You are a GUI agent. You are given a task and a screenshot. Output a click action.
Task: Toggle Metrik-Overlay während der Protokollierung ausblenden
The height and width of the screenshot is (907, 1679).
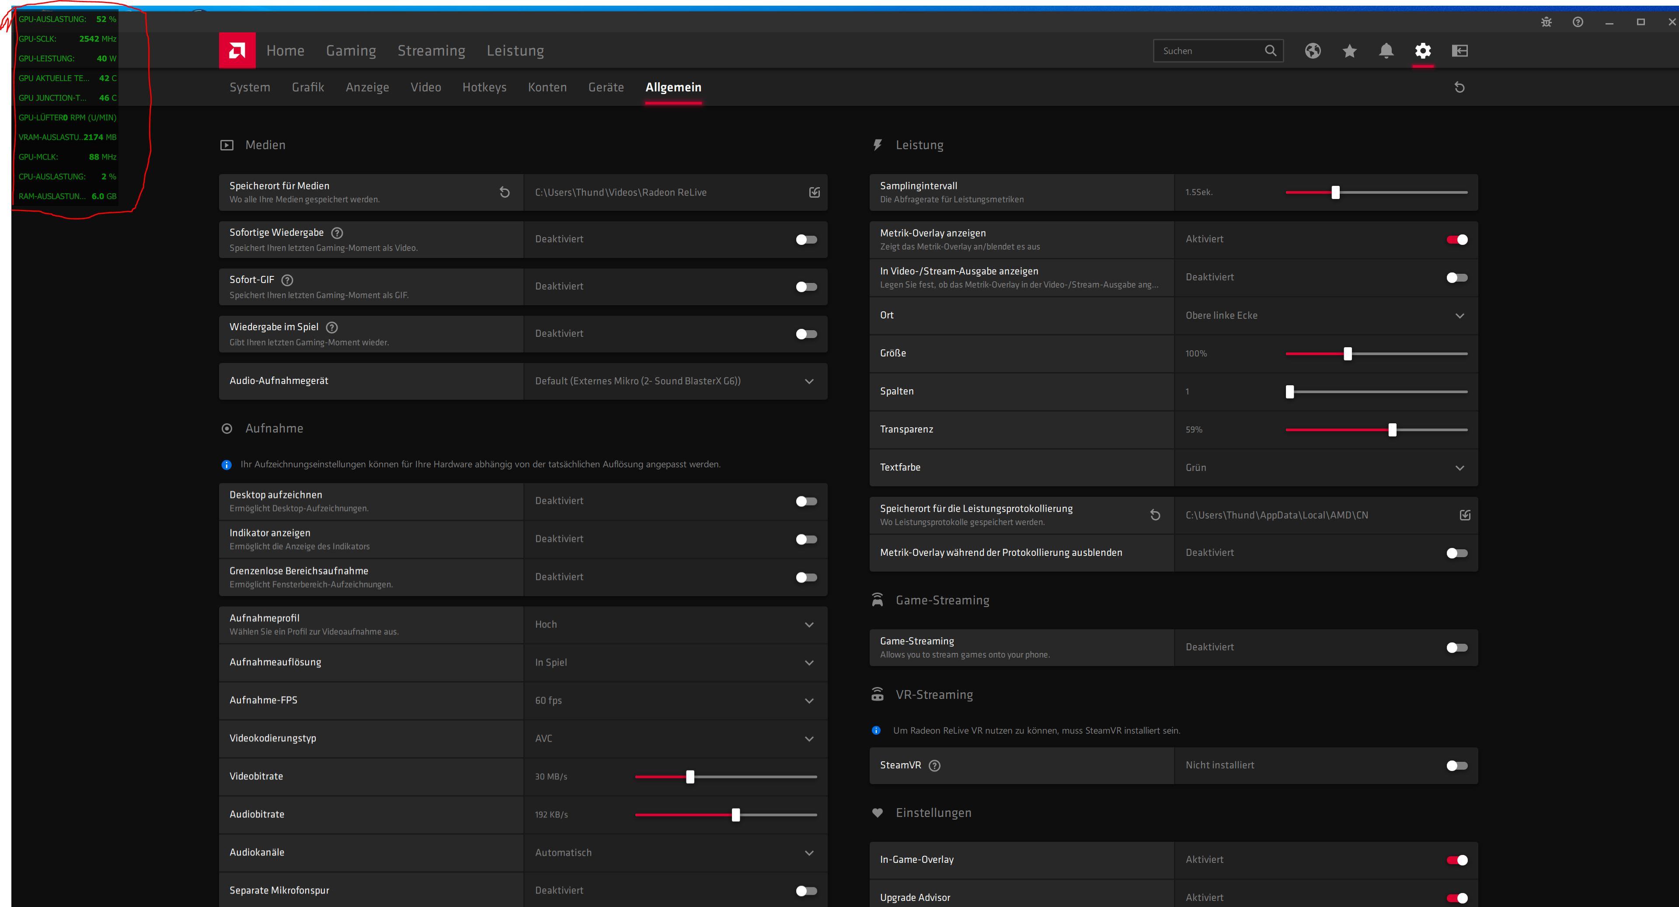tap(1457, 553)
